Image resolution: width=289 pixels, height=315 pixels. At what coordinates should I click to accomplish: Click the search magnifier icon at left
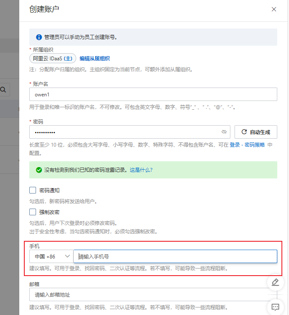click(3, 89)
